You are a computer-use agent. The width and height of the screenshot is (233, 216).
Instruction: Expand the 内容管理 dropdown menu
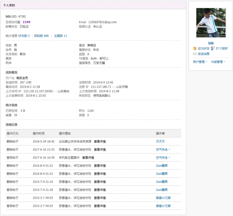pyautogui.click(x=218, y=62)
